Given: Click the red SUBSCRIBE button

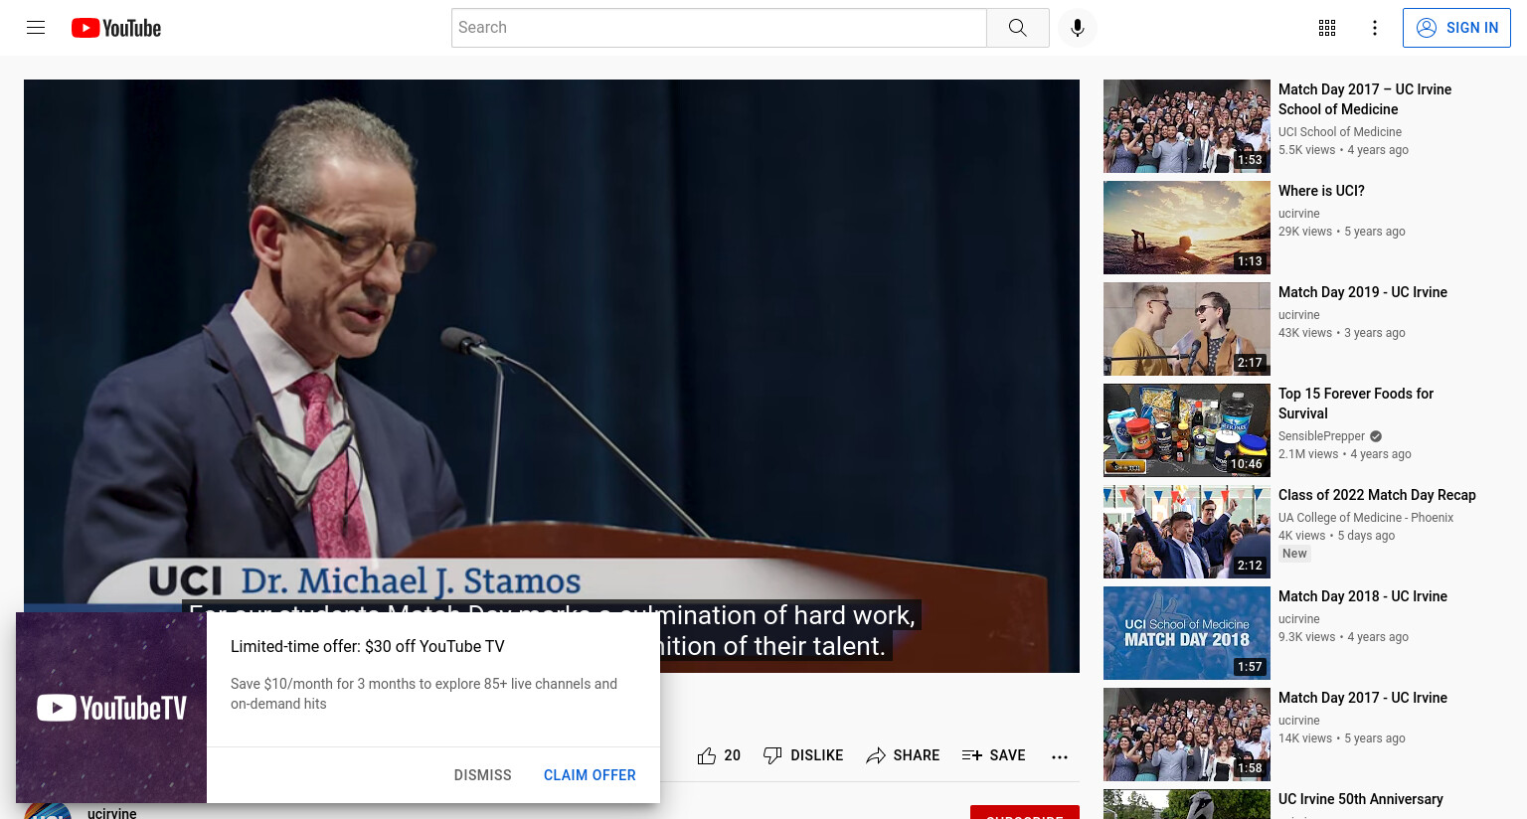Looking at the screenshot, I should tap(1025, 812).
